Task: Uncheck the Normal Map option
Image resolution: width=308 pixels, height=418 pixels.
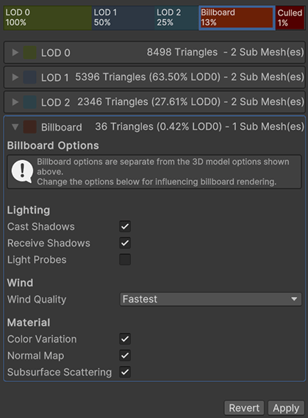Action: click(x=125, y=356)
